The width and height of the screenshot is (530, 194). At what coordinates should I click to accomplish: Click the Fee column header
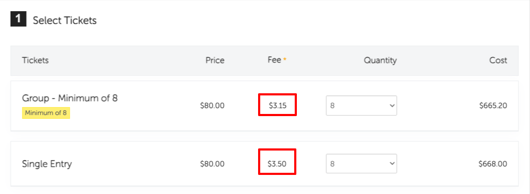coord(274,60)
